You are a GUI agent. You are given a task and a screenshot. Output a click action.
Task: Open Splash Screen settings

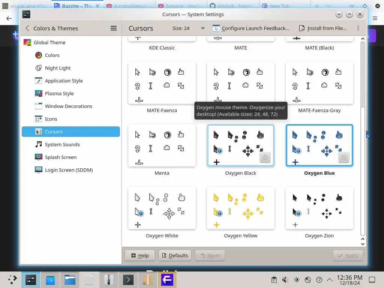click(x=71, y=157)
